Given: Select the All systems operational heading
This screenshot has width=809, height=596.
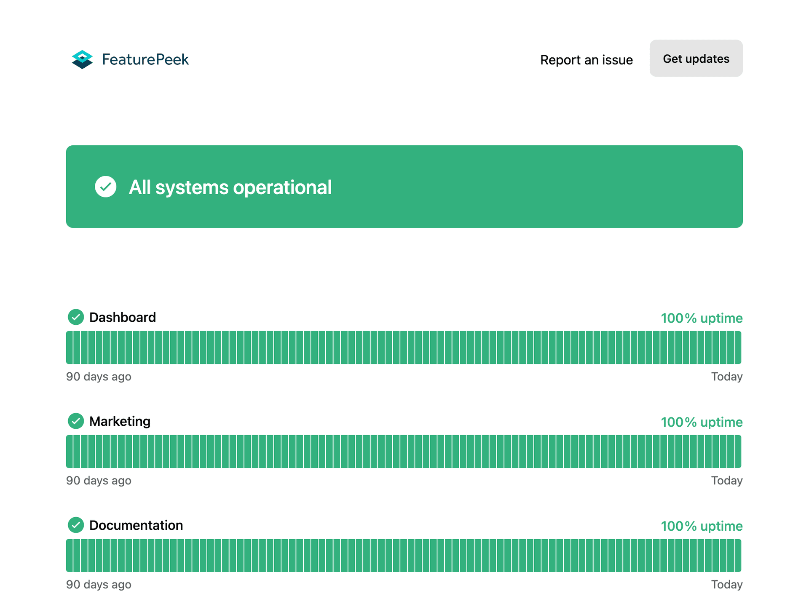Looking at the screenshot, I should click(230, 187).
